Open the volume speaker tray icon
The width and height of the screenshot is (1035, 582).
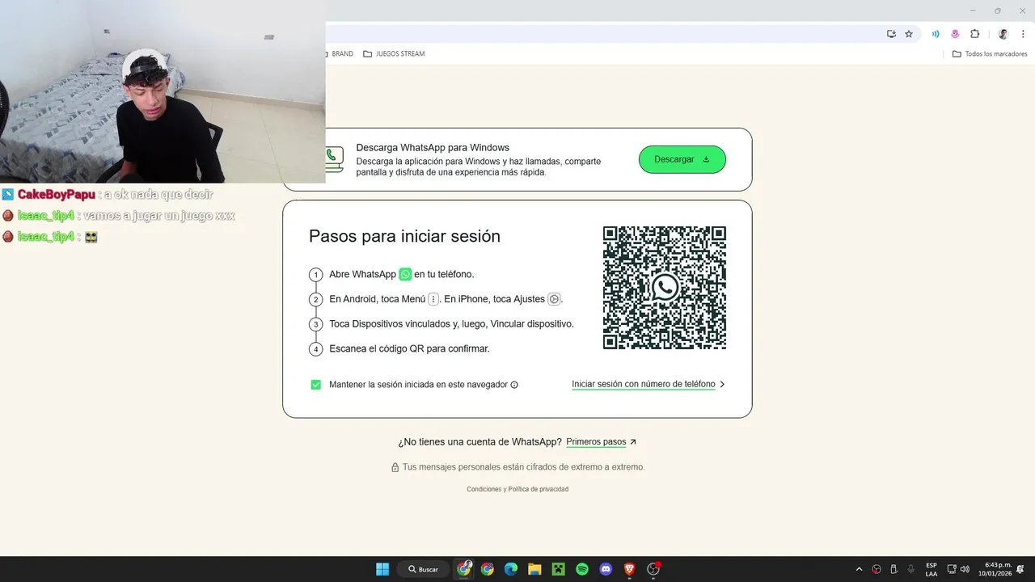965,569
